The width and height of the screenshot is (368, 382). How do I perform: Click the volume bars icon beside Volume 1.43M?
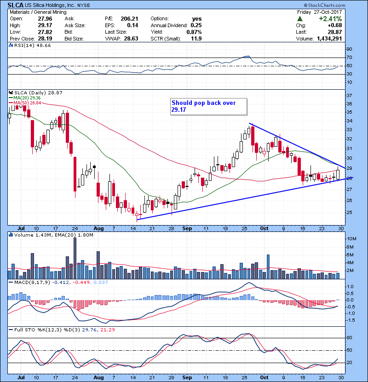(11, 235)
